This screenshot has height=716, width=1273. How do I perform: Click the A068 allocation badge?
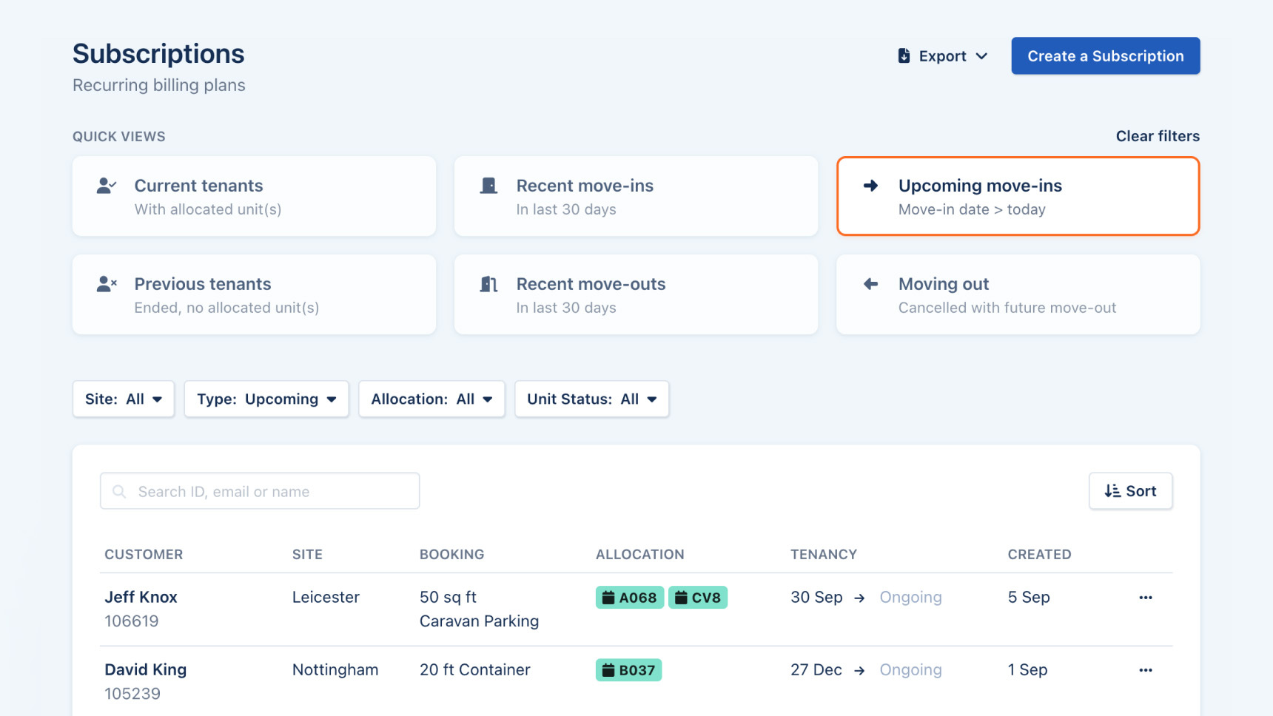[629, 598]
